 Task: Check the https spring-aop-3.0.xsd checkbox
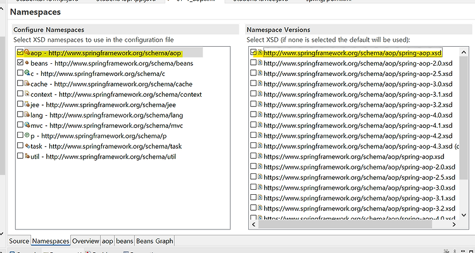(x=253, y=187)
